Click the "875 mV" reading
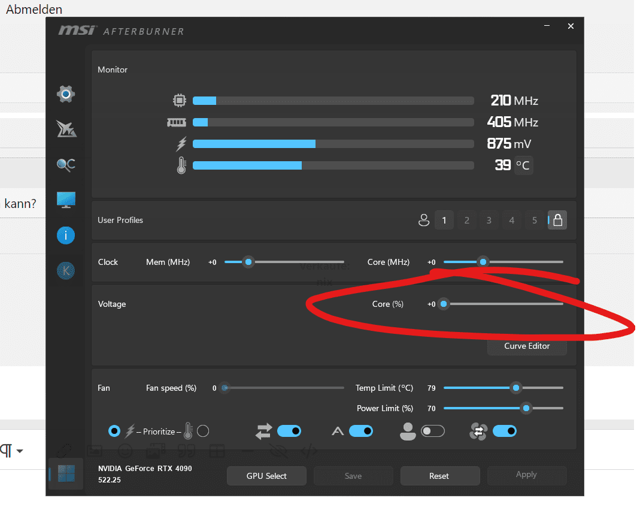The width and height of the screenshot is (637, 531). click(509, 143)
